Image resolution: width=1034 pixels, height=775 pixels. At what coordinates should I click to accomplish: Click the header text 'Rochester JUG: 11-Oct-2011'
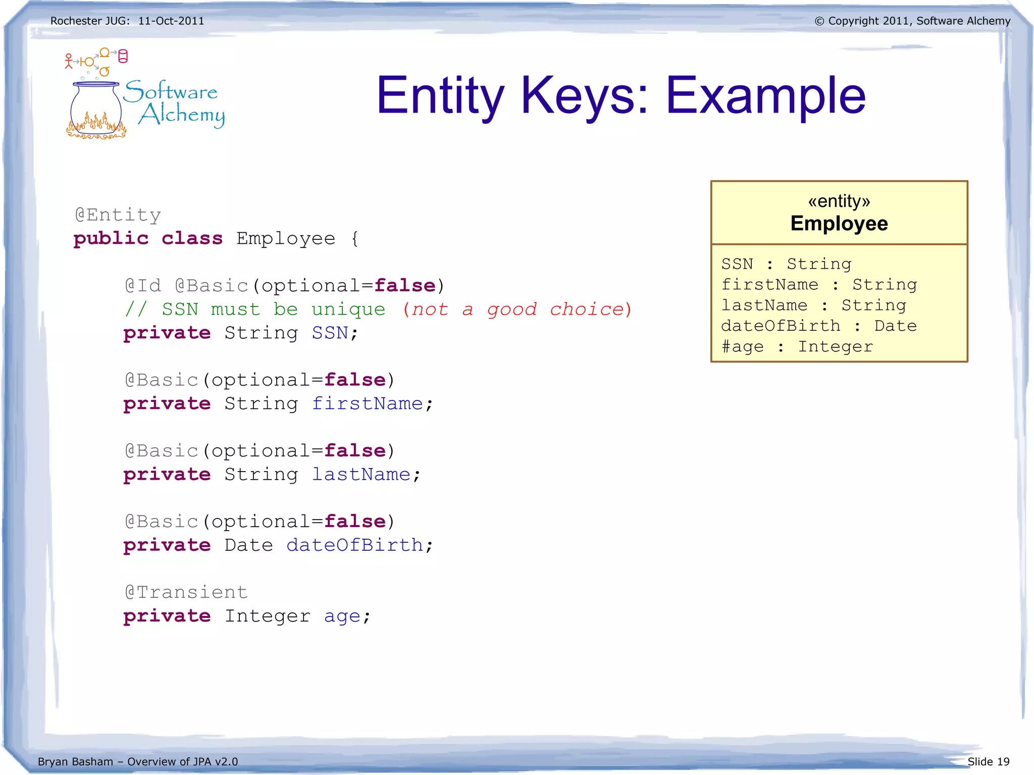[127, 21]
